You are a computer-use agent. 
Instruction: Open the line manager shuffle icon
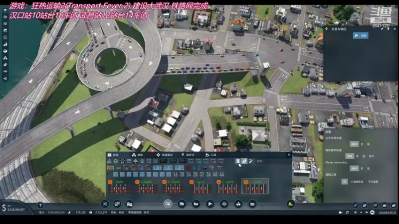[105, 204]
